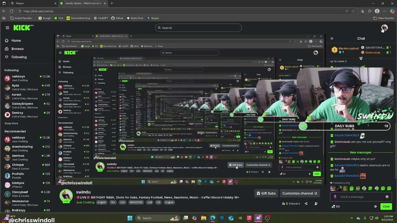Viewport: 397px width, 223px height.
Task: Open demisux in Recommended list
Action: click(x=27, y=157)
